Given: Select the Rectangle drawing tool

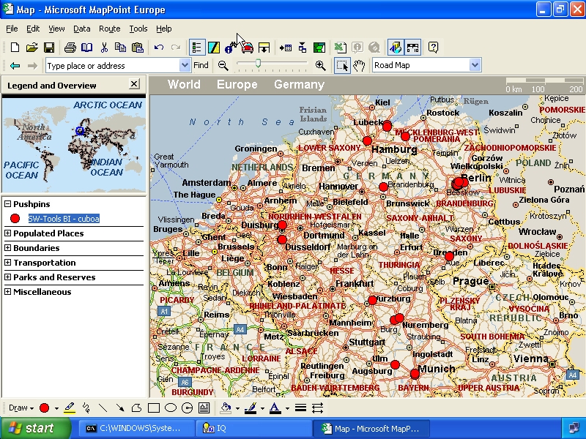Looking at the screenshot, I should [154, 408].
